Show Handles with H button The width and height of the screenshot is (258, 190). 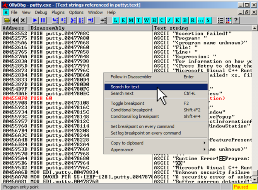tap(154, 20)
